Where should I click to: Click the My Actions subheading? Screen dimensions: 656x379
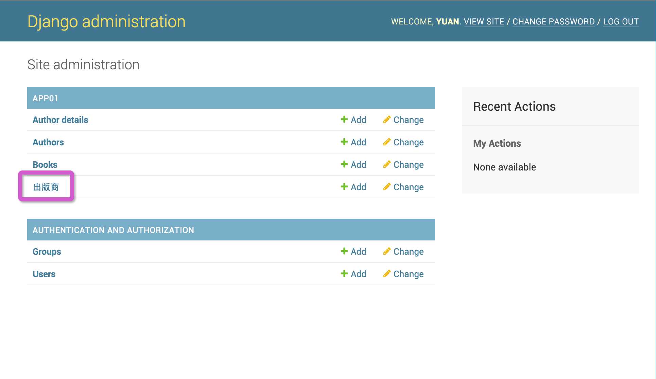[497, 143]
